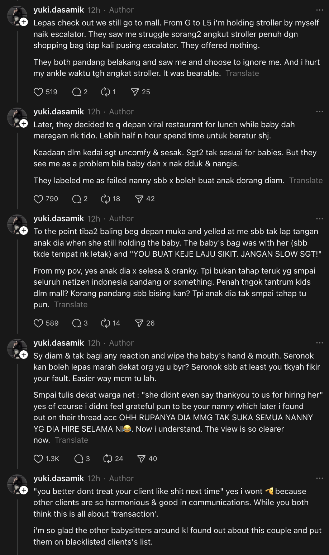This screenshot has height=555, width=329.
Task: Open replies on the 790-like post
Action: (x=77, y=199)
